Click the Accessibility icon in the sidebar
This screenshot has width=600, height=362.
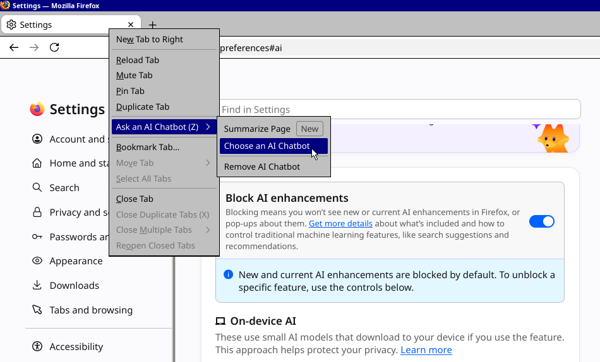tap(37, 346)
